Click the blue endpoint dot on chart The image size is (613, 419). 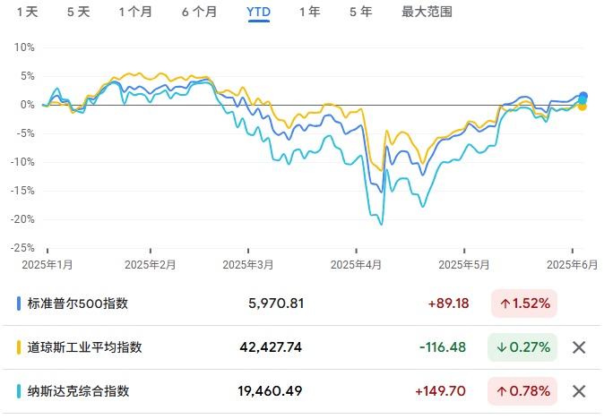click(583, 96)
